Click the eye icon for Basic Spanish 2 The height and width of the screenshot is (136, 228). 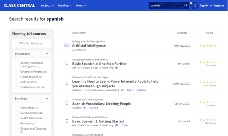pos(117,68)
